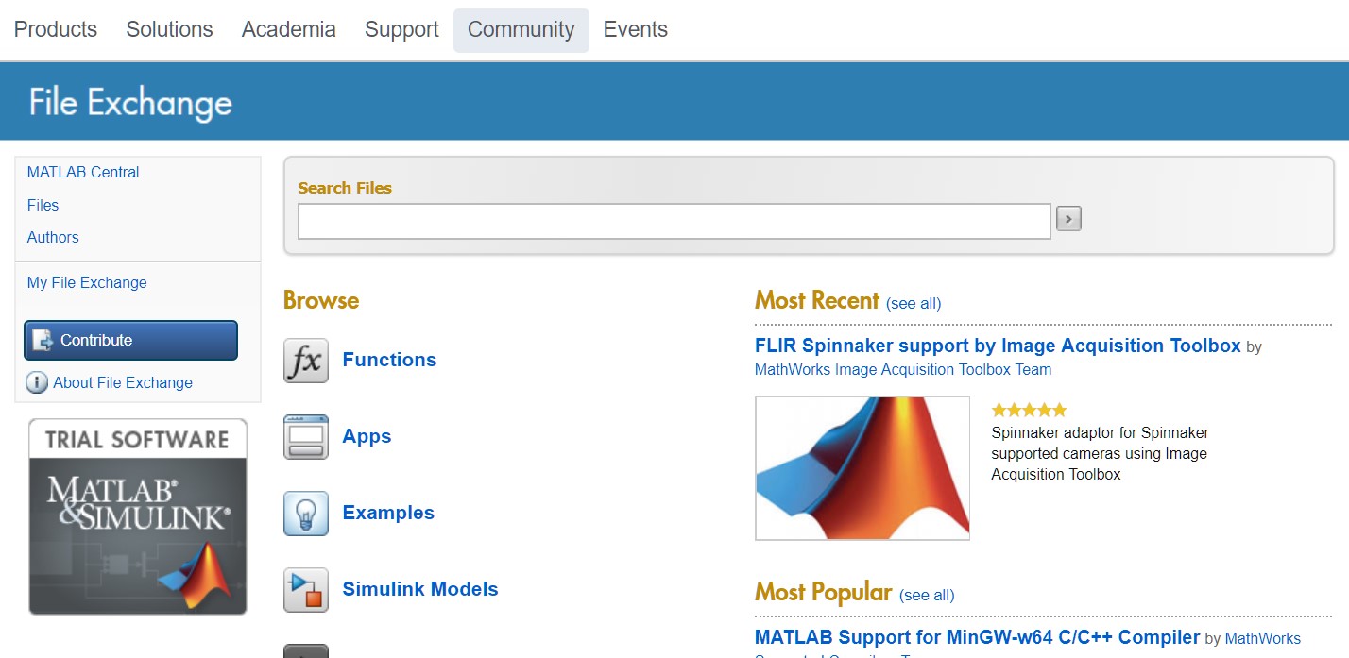Screen dimensions: 1349x658
Task: Click the Apps window icon
Action: 306,437
